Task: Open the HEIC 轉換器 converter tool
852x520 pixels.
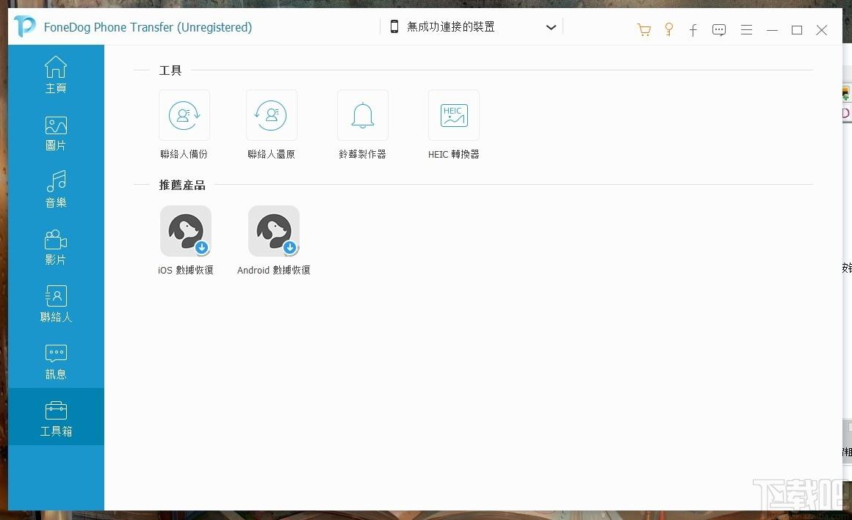Action: click(x=454, y=115)
